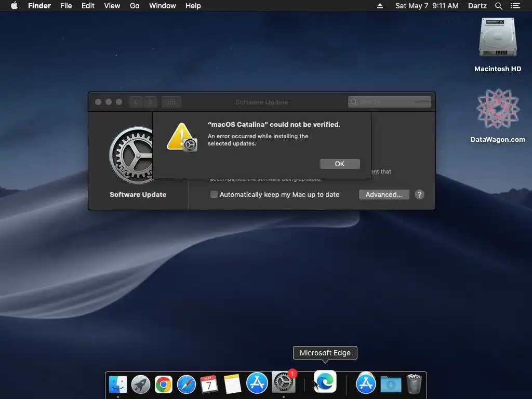
Task: Open Notification Center list icon
Action: (x=515, y=6)
